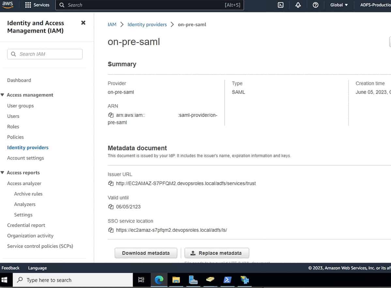
Task: Open AWS CloudShell from the top bar
Action: 280,5
